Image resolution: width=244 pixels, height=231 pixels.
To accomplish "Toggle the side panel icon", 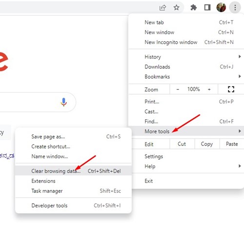I will pos(207,7).
